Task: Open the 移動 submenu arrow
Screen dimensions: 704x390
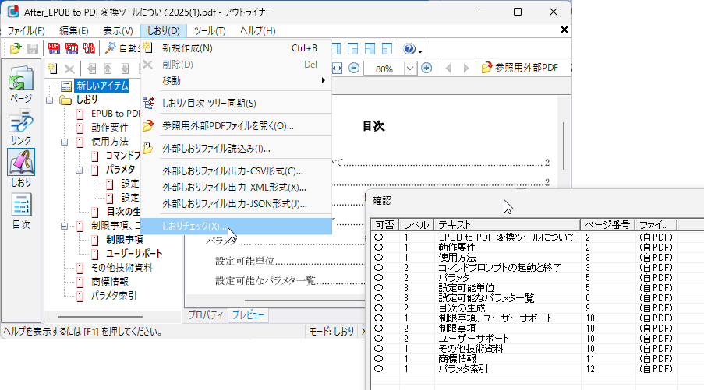Action: (x=324, y=81)
